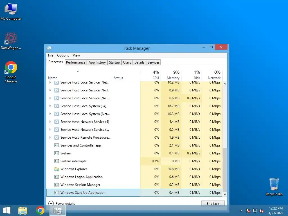Screen dimensions: 288x216
Task: Expand Service Host: Local Service (No I... row
Action: click(x=50, y=90)
